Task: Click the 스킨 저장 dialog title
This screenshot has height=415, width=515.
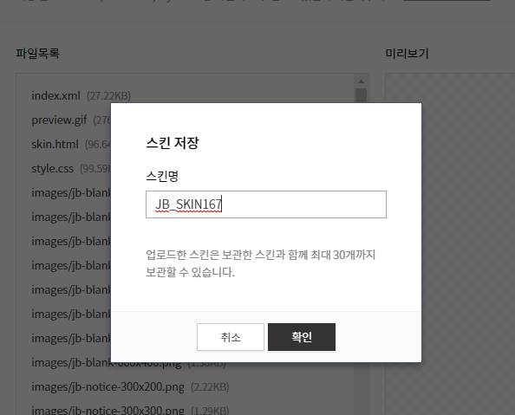Action: pyautogui.click(x=173, y=143)
